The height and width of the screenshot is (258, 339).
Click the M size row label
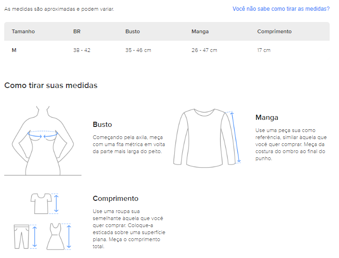(x=14, y=50)
